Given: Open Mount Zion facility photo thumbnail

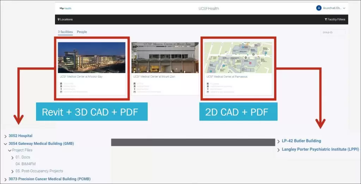Looking at the screenshot, I should (165, 57).
